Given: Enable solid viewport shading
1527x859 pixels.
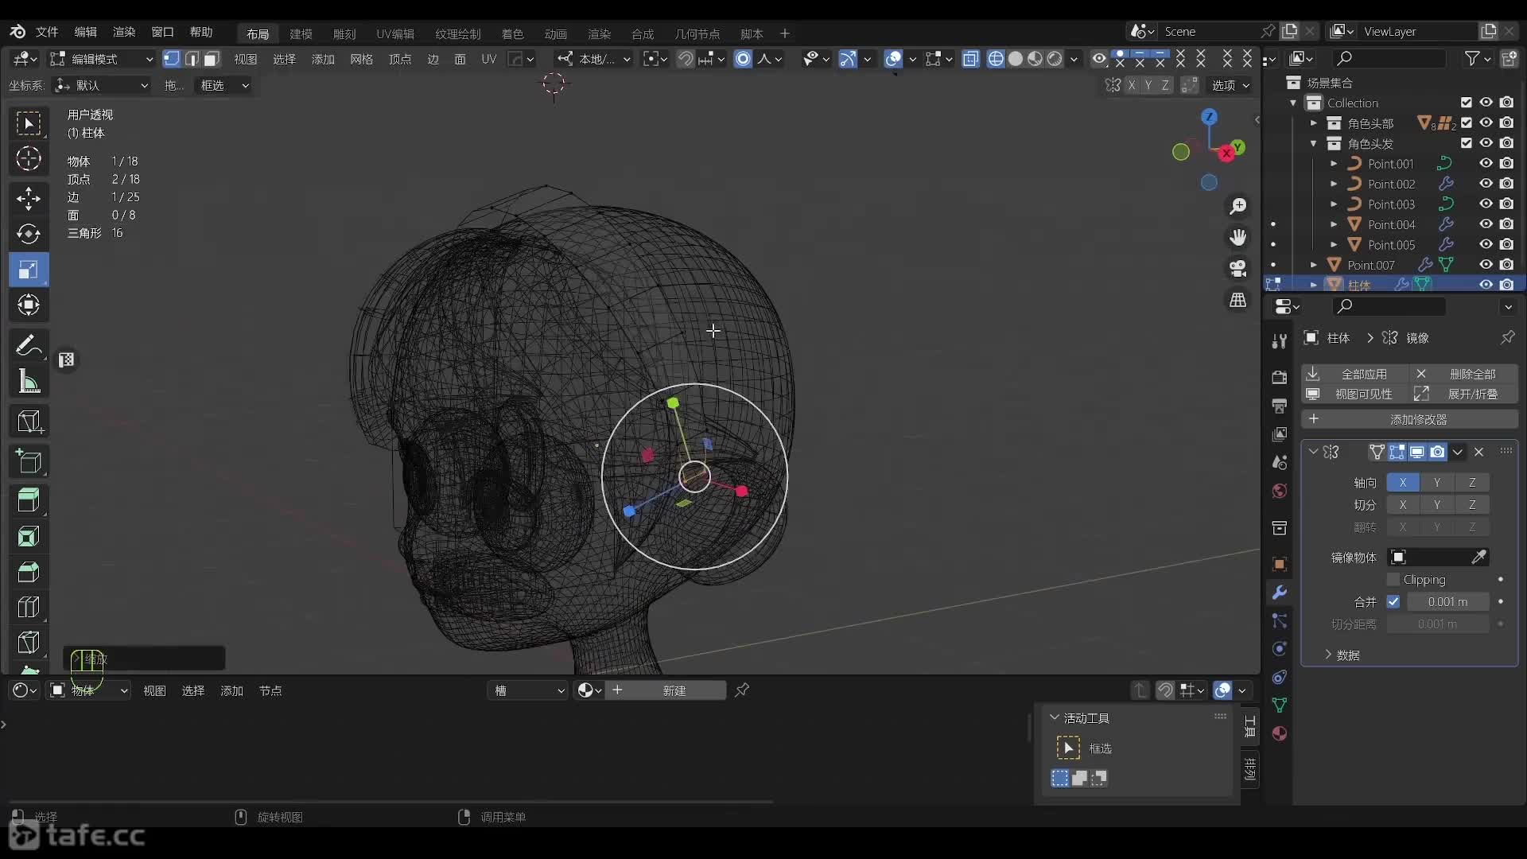Looking at the screenshot, I should 1016,59.
